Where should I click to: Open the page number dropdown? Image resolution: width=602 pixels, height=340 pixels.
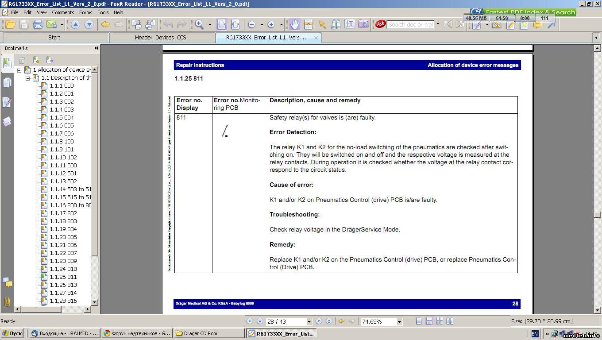(309, 321)
